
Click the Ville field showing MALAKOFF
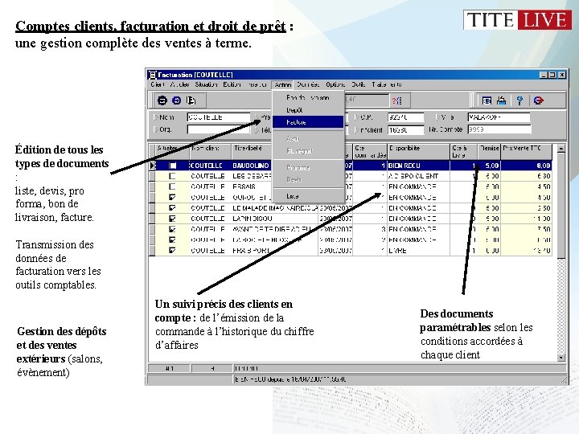point(499,117)
